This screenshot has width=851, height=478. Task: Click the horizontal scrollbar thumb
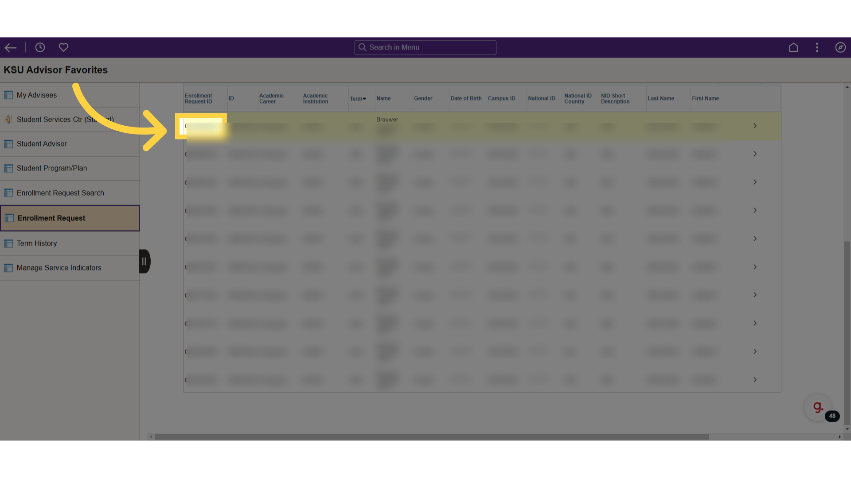(432, 437)
